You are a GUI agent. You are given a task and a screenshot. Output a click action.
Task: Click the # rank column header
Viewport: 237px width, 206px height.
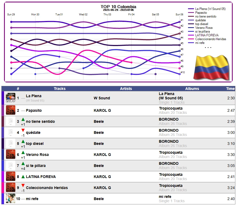(x=18, y=89)
